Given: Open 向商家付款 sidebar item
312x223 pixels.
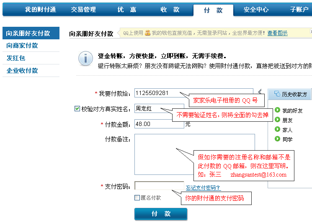Looking at the screenshot, I should click(22, 46).
